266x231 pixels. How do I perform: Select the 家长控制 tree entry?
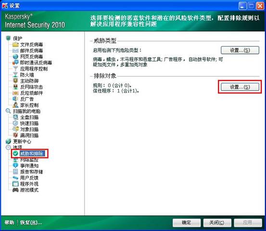click(29, 105)
